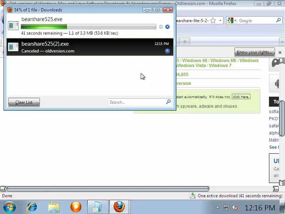
Task: Click the bearshare525.exe file icon
Action: coord(13,25)
